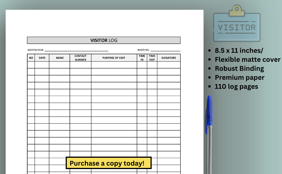Toggle the NAME column header cell

pyautogui.click(x=60, y=58)
